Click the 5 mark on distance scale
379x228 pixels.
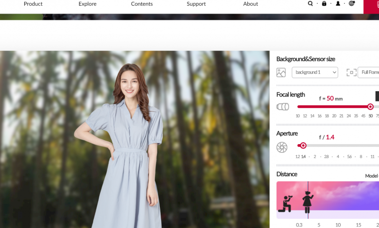point(319,225)
